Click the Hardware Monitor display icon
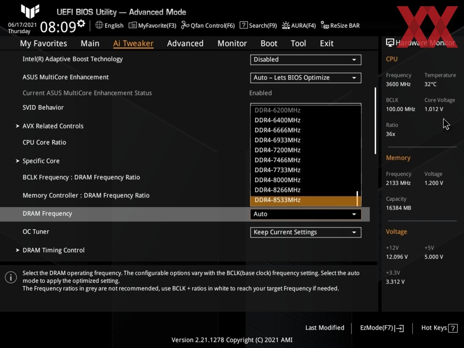 pyautogui.click(x=390, y=42)
